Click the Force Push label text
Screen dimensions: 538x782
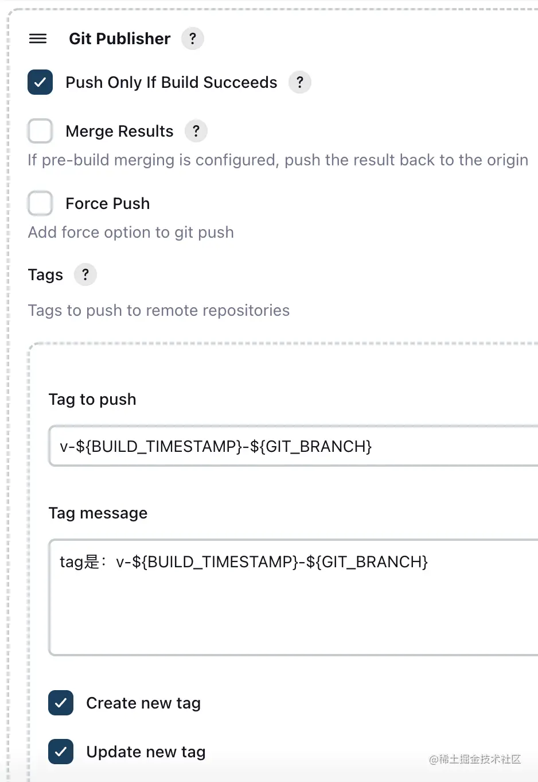(108, 203)
